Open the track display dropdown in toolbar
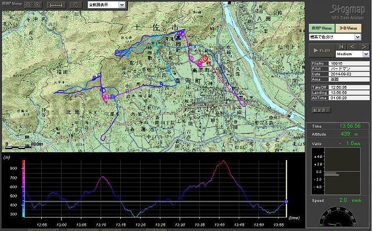The image size is (372, 231). (x=106, y=5)
